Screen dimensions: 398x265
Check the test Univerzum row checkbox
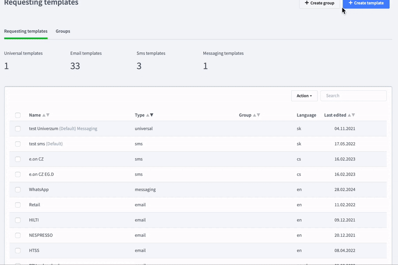(x=18, y=129)
